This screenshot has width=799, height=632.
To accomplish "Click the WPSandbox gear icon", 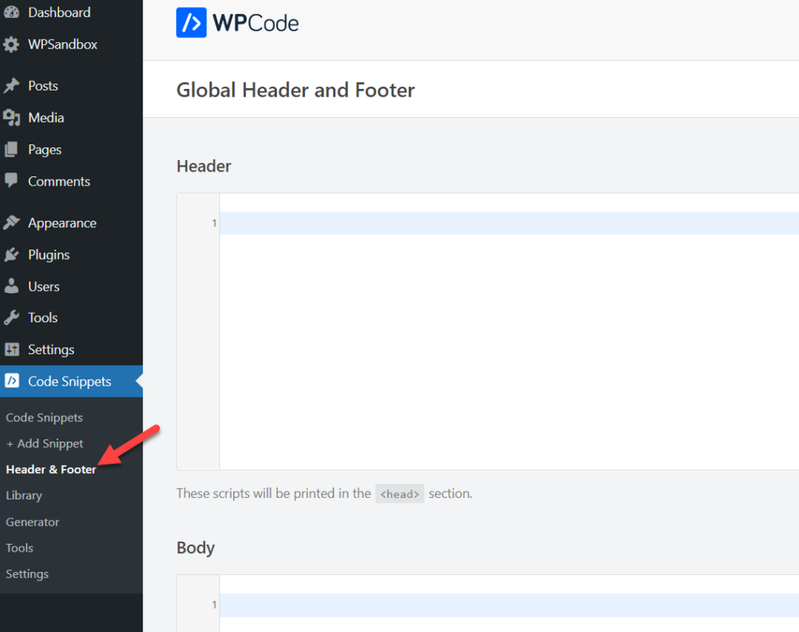I will (11, 44).
